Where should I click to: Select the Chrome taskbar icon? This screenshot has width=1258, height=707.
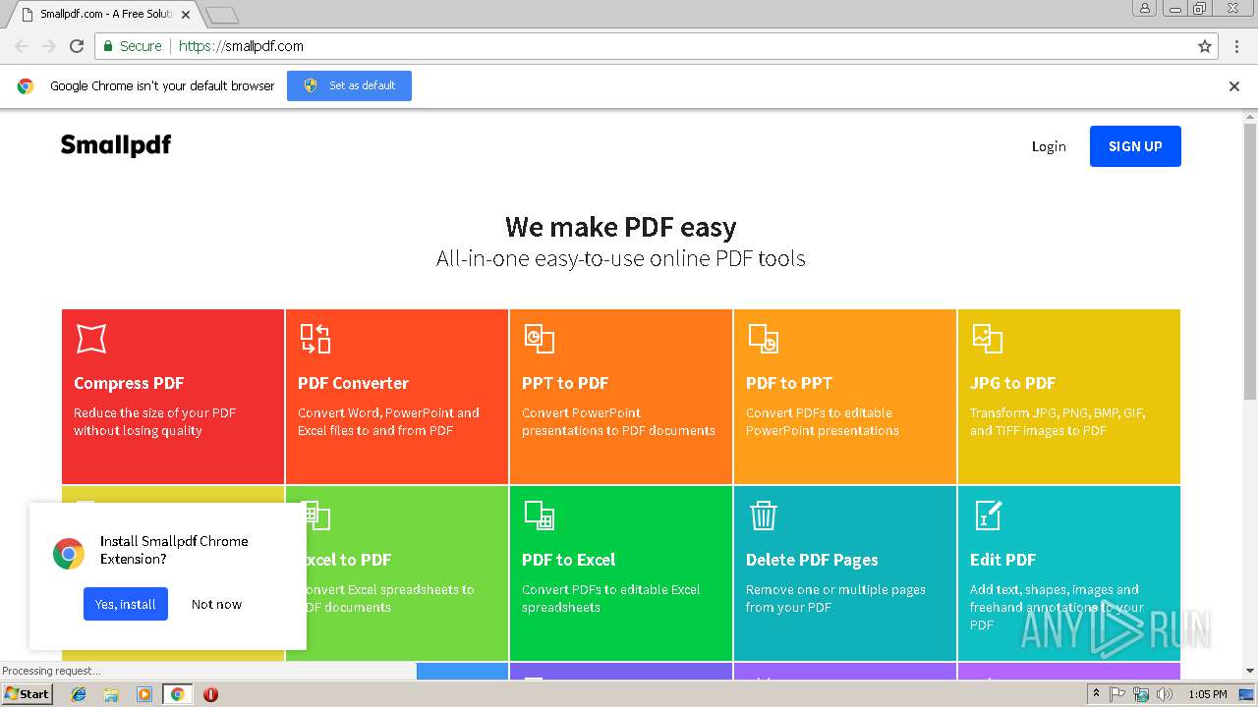pos(178,694)
